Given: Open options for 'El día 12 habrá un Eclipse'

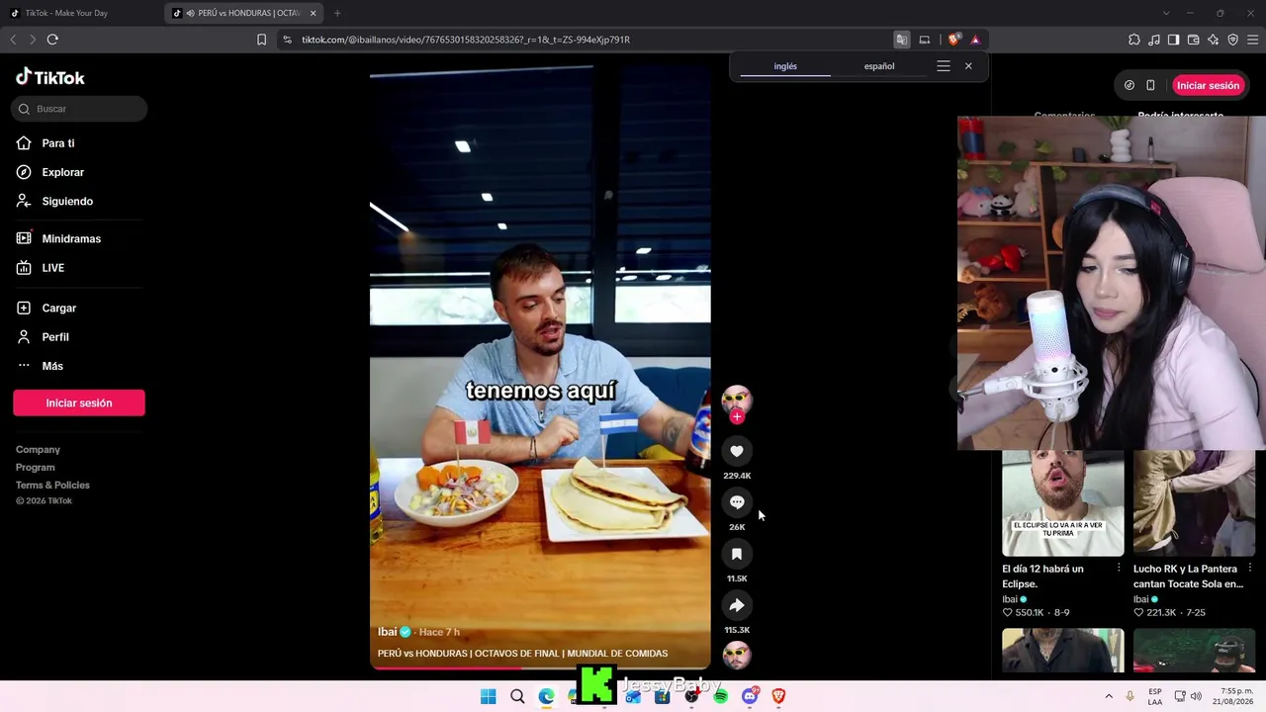Looking at the screenshot, I should (1119, 568).
